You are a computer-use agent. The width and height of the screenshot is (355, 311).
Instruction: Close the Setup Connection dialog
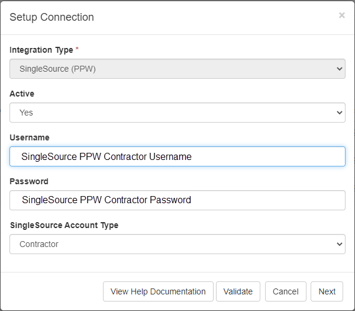point(341,15)
